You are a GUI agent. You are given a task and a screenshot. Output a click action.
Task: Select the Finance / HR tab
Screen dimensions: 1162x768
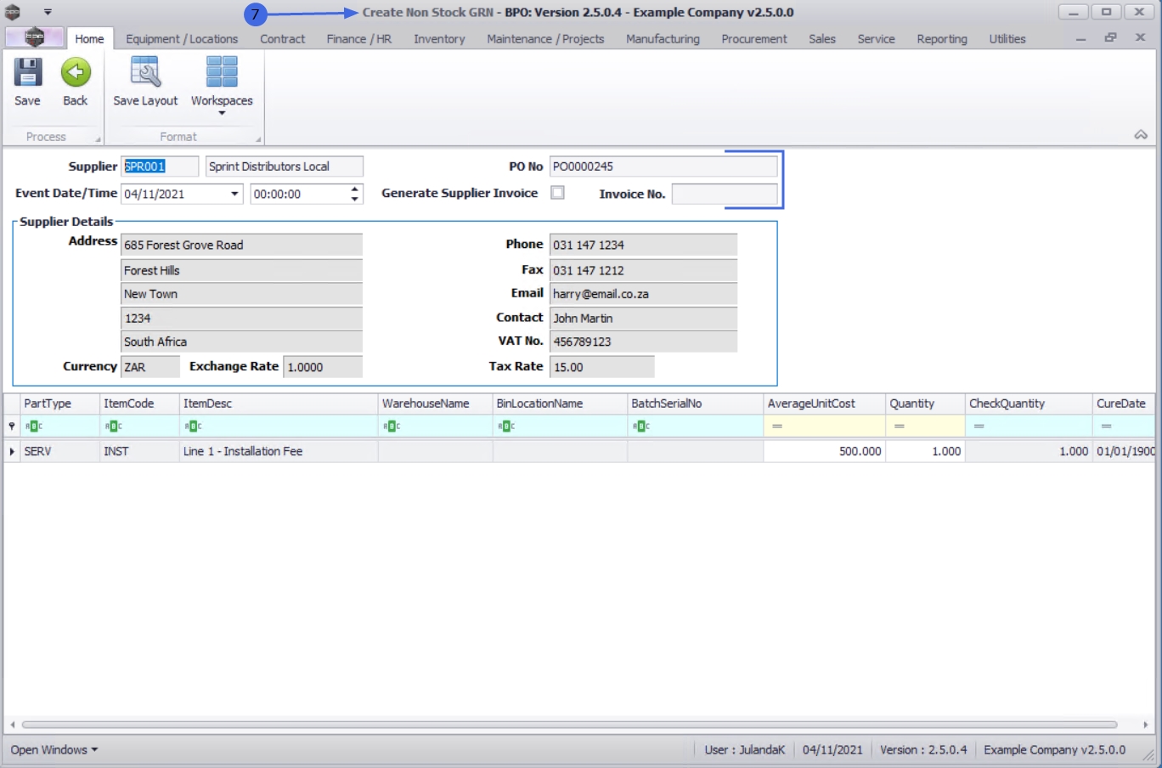tap(359, 39)
